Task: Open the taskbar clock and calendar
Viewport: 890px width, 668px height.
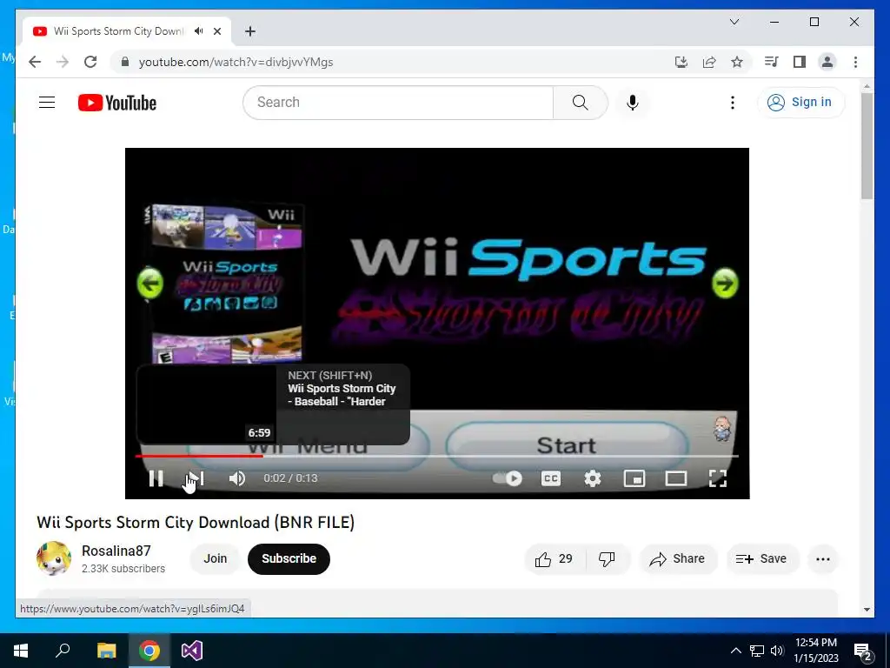Action: (x=815, y=651)
